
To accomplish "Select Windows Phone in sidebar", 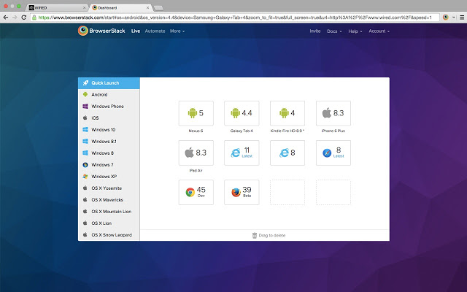I will 109,106.
